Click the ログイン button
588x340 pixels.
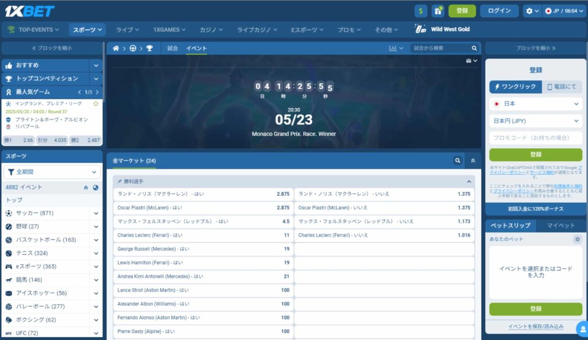pyautogui.click(x=499, y=11)
